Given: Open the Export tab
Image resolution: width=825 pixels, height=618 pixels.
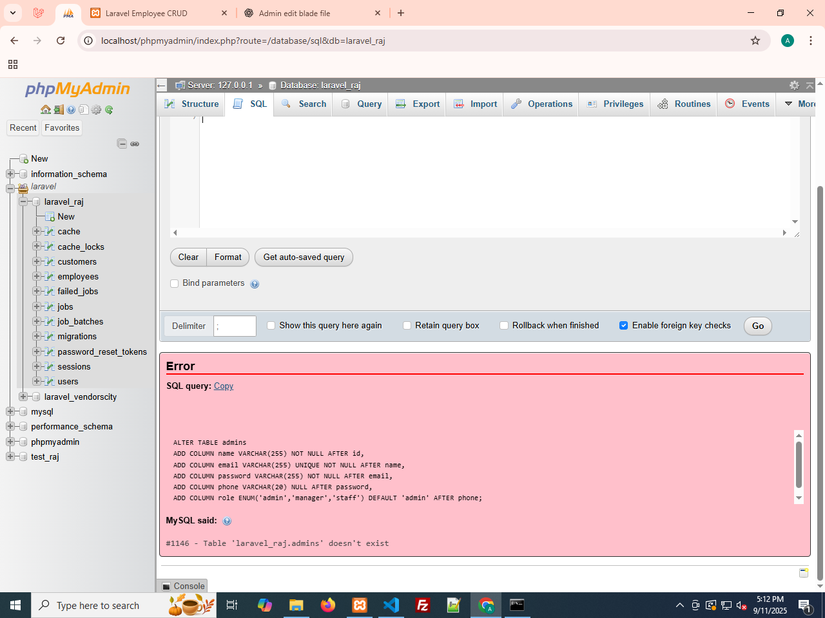Looking at the screenshot, I should 418,104.
